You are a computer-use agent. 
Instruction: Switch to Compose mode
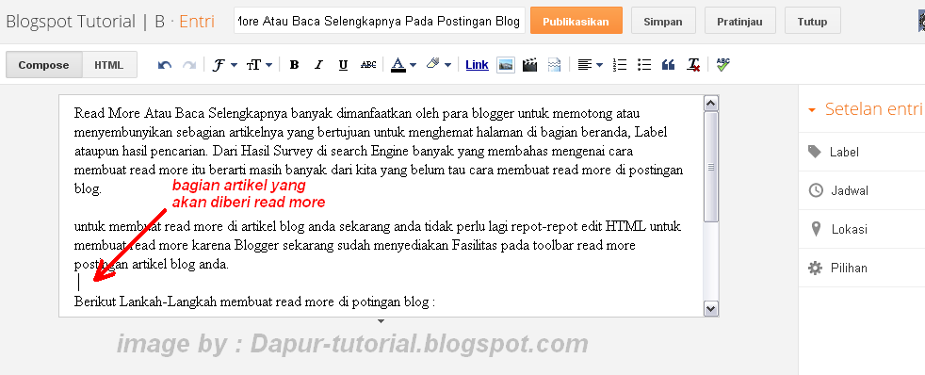click(x=43, y=65)
